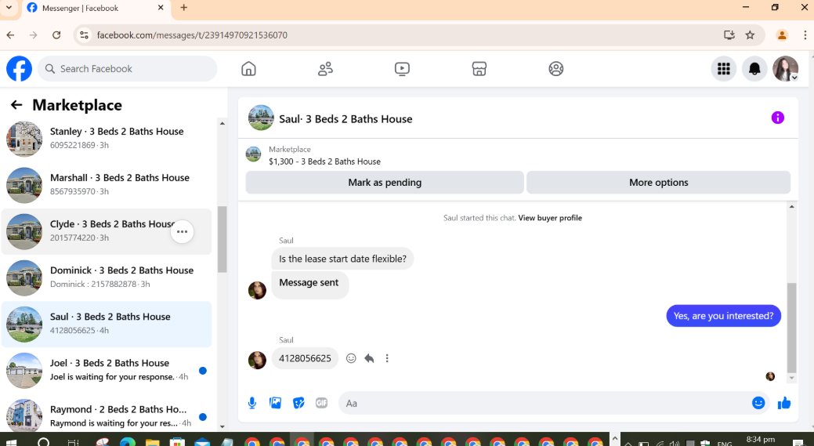This screenshot has width=814, height=446.
Task: Close the Messenger | Facebook tab
Action: click(161, 8)
